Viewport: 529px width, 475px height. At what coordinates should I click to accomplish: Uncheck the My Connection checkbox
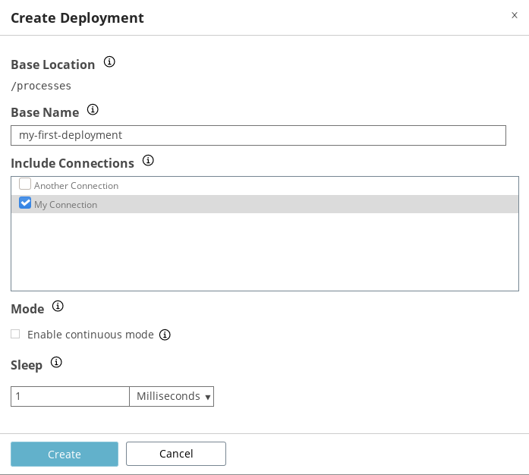[x=25, y=203]
